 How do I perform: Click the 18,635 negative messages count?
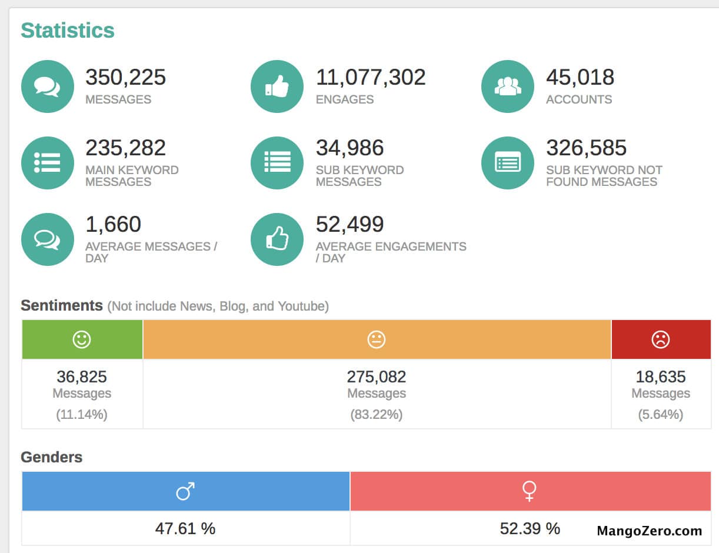point(661,377)
